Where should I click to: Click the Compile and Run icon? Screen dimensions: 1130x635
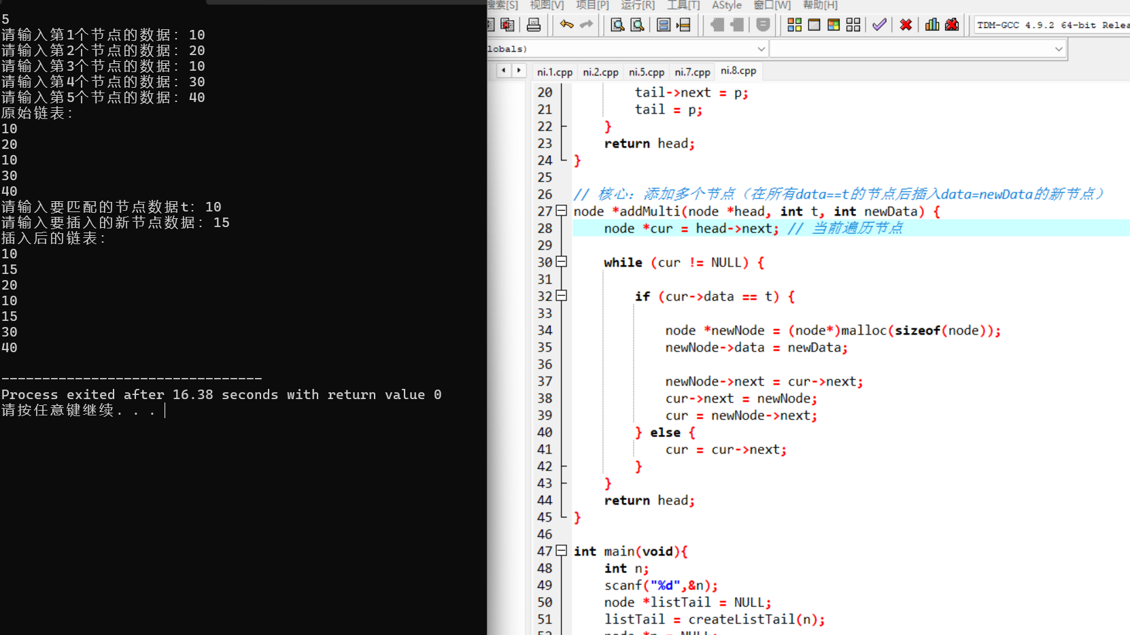(834, 25)
